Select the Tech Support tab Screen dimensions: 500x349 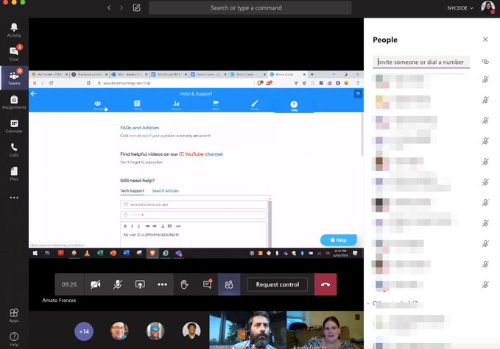(x=133, y=190)
